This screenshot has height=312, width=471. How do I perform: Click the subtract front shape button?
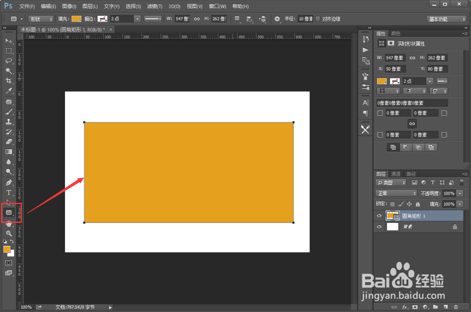pyautogui.click(x=406, y=148)
